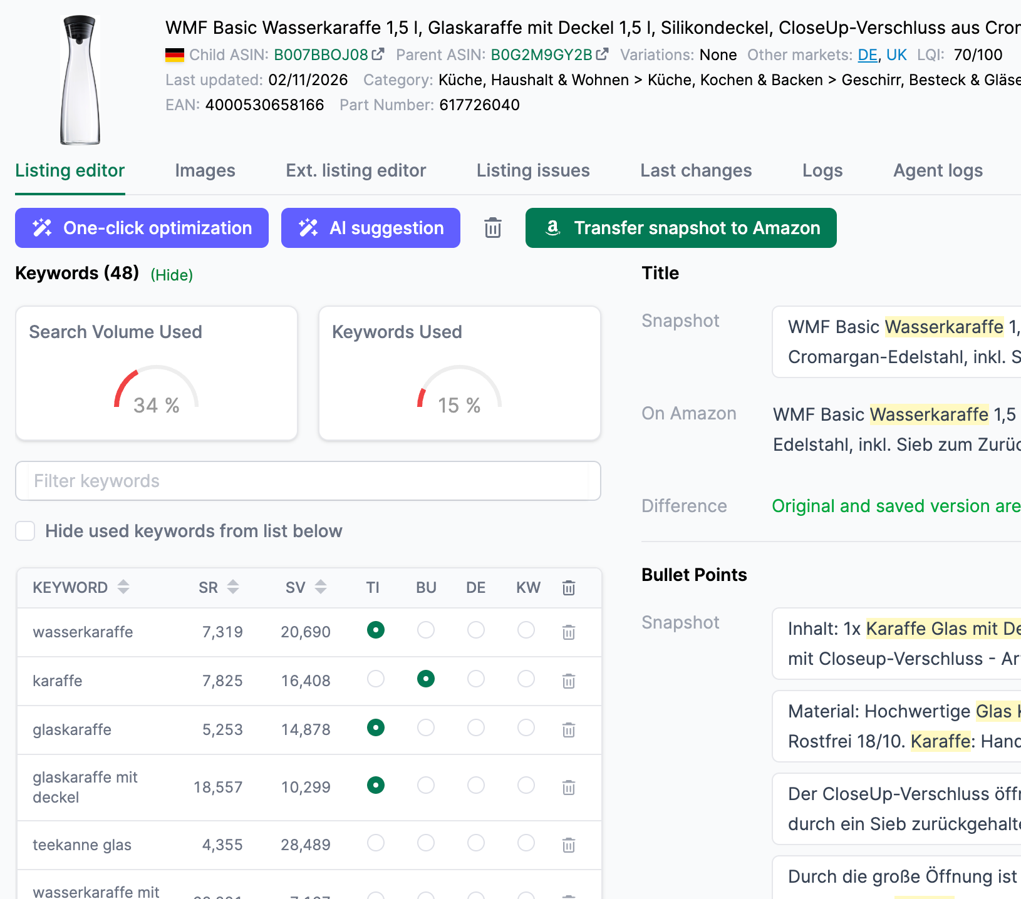The height and width of the screenshot is (899, 1021).
Task: Delete the karaffe keyword row
Action: 569,681
